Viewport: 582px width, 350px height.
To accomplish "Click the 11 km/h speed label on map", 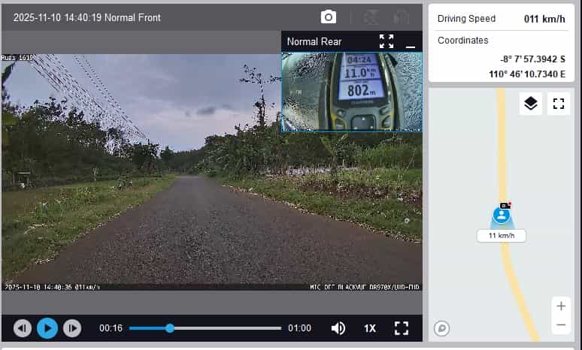I will point(502,236).
